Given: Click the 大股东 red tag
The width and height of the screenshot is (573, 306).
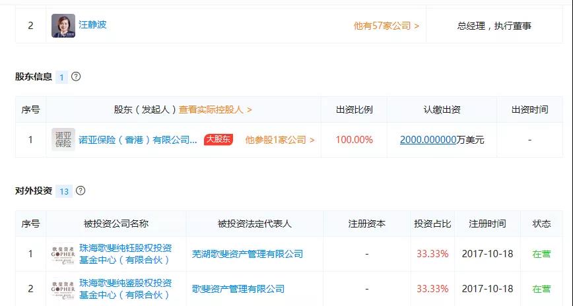Looking at the screenshot, I should [x=219, y=140].
